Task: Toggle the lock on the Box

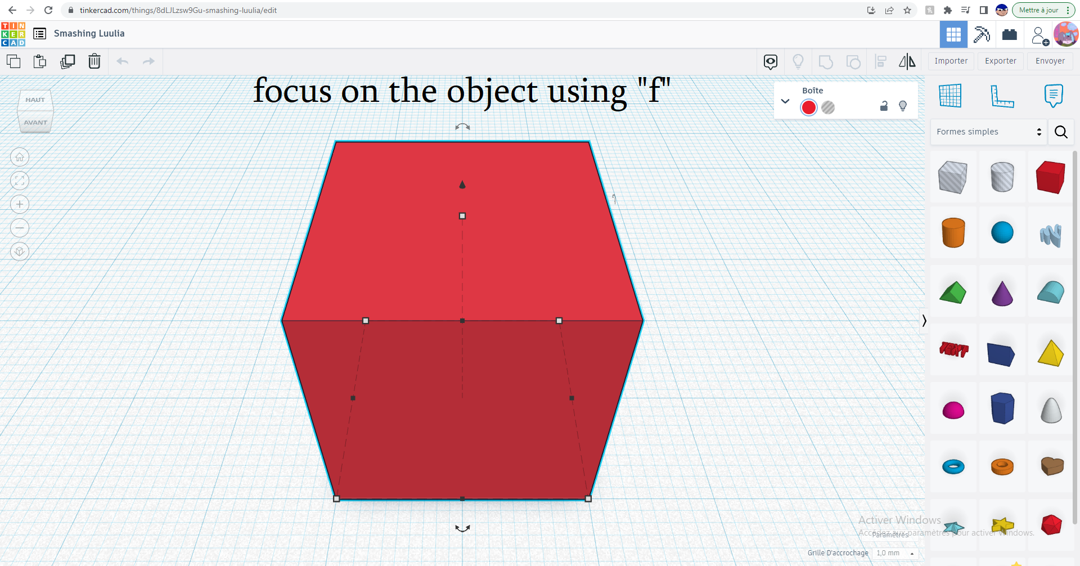Action: point(883,106)
